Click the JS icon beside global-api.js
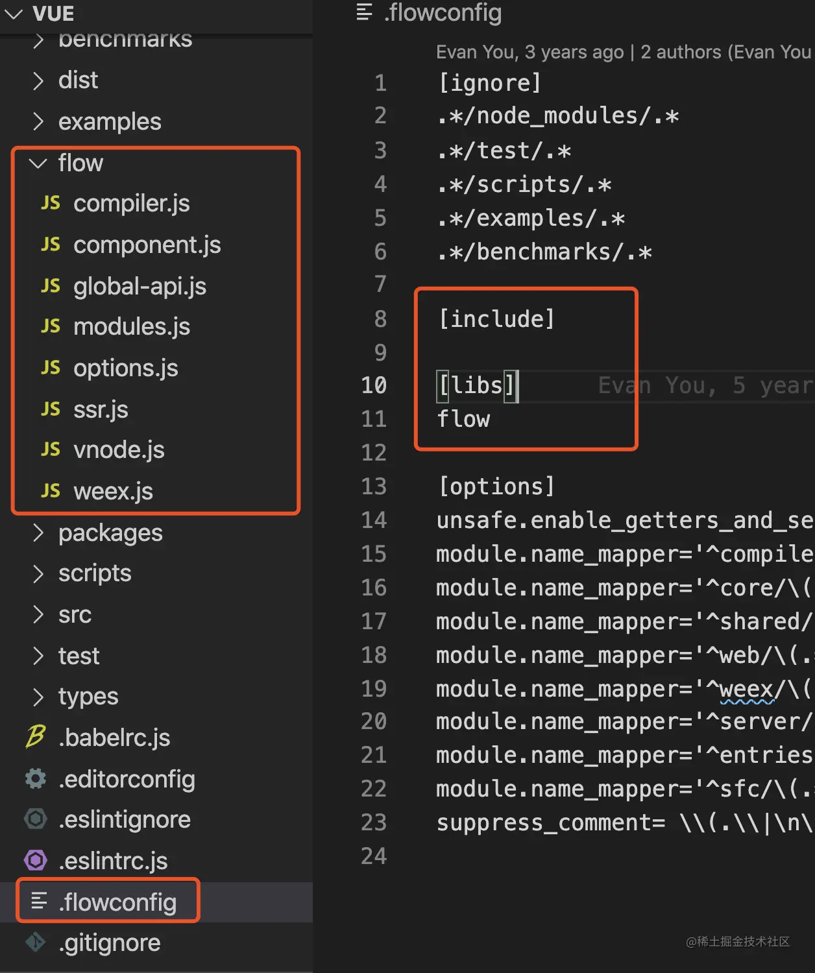 tap(51, 285)
